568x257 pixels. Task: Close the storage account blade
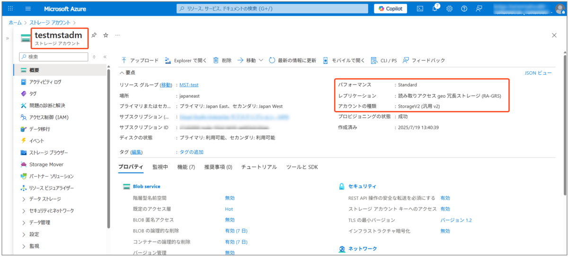click(x=554, y=35)
